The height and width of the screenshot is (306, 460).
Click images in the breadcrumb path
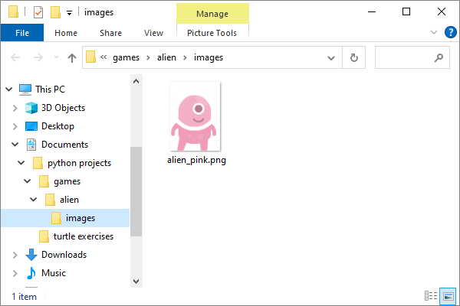pos(209,57)
